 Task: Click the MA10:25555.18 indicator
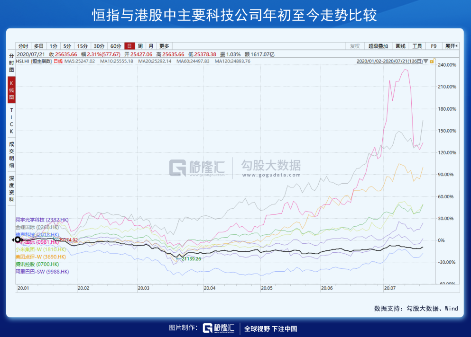coord(117,61)
